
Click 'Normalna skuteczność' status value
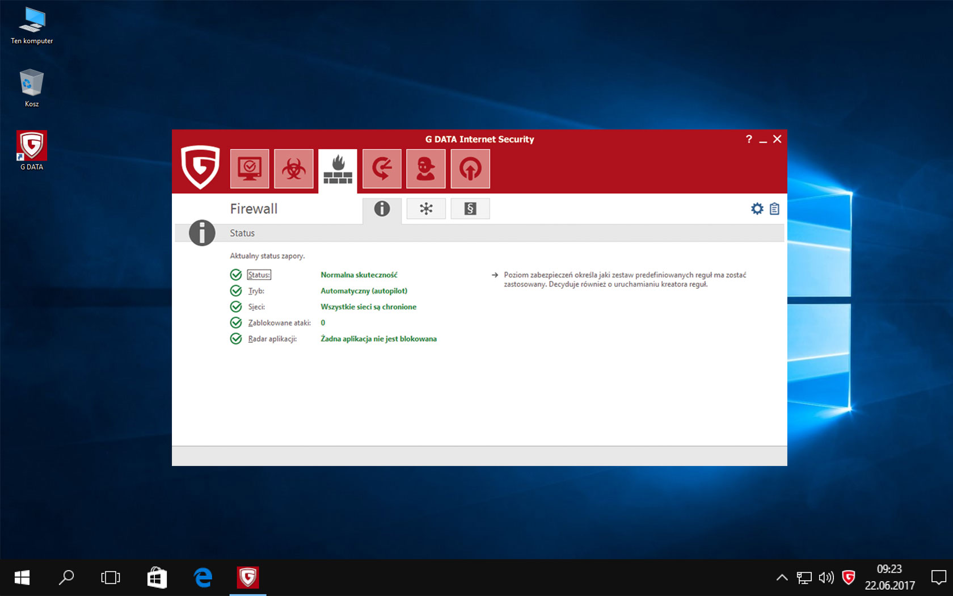click(359, 275)
